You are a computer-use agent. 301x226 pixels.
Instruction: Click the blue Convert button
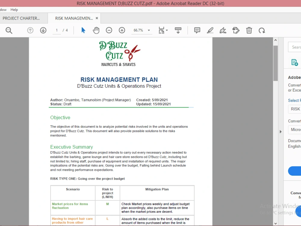coord(294,171)
